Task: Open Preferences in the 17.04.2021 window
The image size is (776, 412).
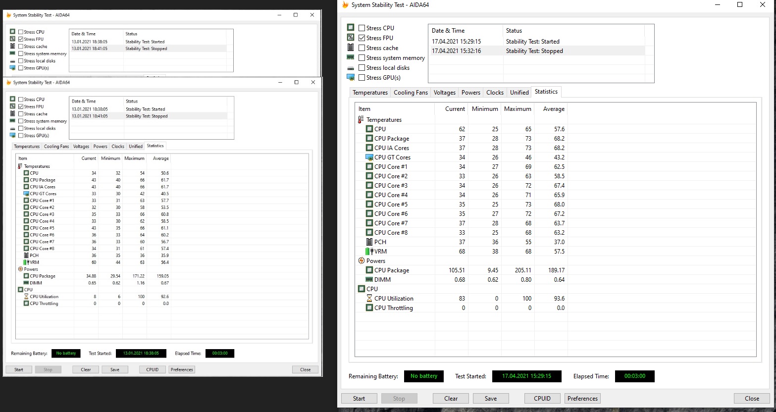Action: point(582,399)
